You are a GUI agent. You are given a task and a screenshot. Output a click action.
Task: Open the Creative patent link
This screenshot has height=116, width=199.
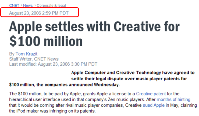[151, 94]
